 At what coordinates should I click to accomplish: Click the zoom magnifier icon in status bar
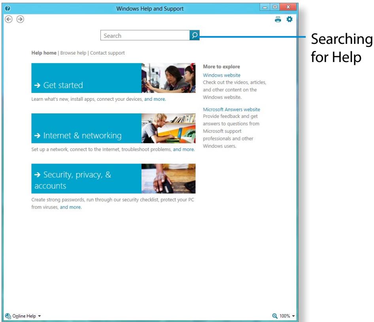coord(275,316)
